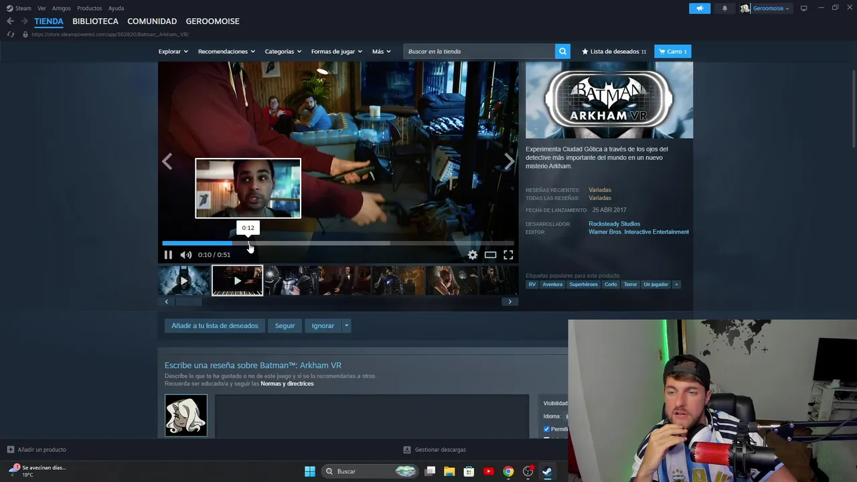857x482 pixels.
Task: Expand the Categorías dropdown
Action: pos(283,52)
